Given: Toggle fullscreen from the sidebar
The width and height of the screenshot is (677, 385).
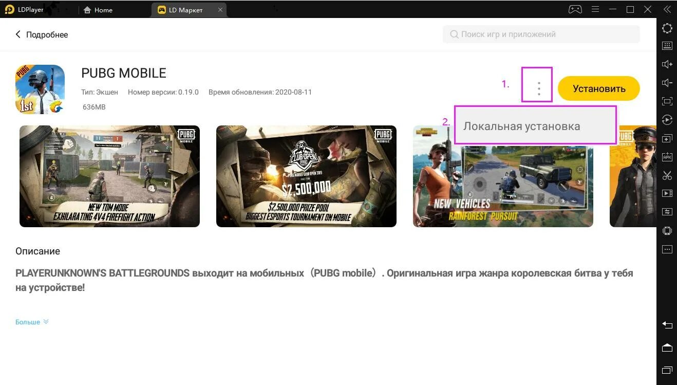Looking at the screenshot, I should 667,101.
